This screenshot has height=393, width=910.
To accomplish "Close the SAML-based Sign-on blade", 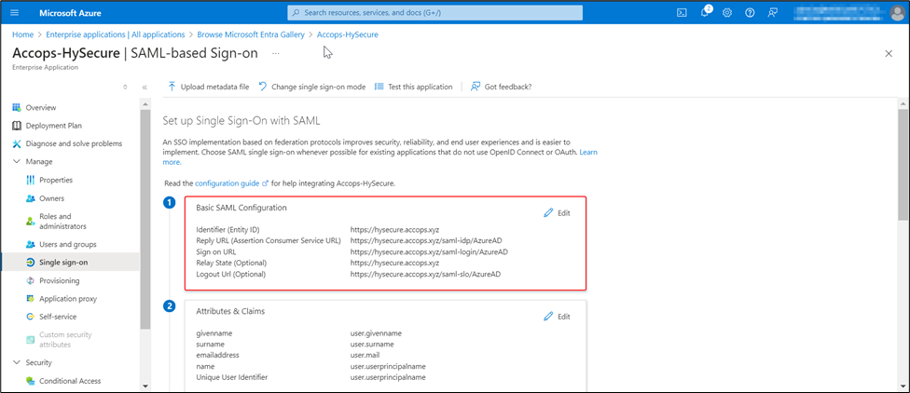I will tap(888, 54).
